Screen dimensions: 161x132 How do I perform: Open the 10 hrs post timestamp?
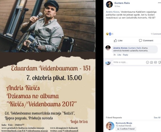117,6
